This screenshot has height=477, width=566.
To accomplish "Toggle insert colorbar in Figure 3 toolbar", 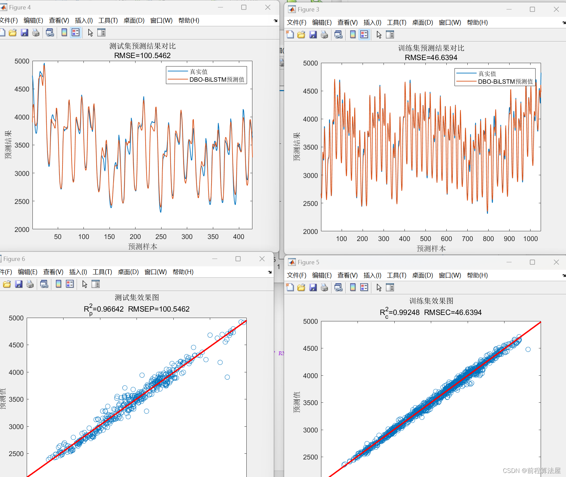I will tap(353, 35).
